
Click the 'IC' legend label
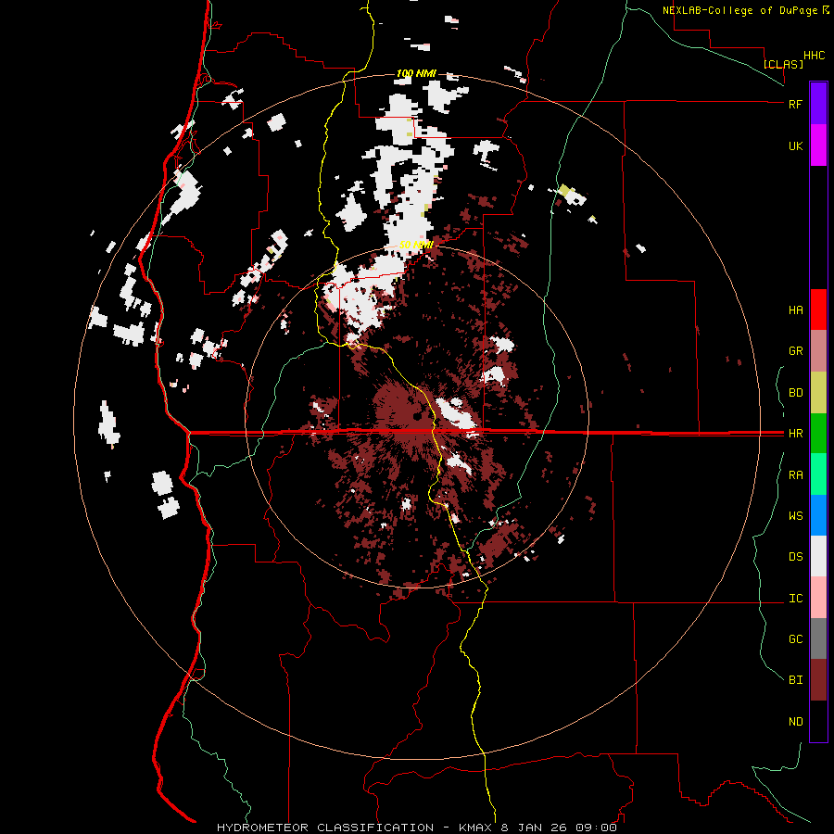795,599
